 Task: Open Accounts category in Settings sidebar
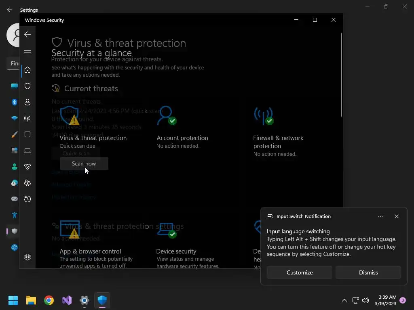pyautogui.click(x=15, y=167)
